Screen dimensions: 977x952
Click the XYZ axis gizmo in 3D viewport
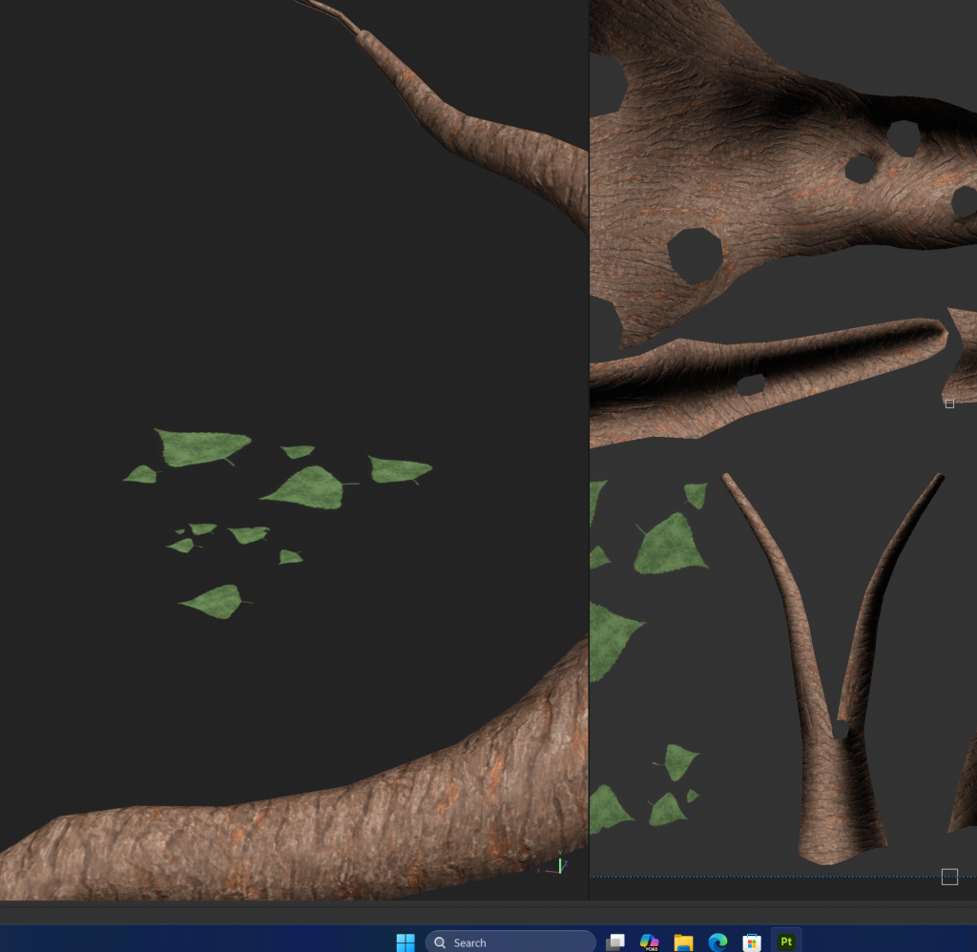coord(560,863)
